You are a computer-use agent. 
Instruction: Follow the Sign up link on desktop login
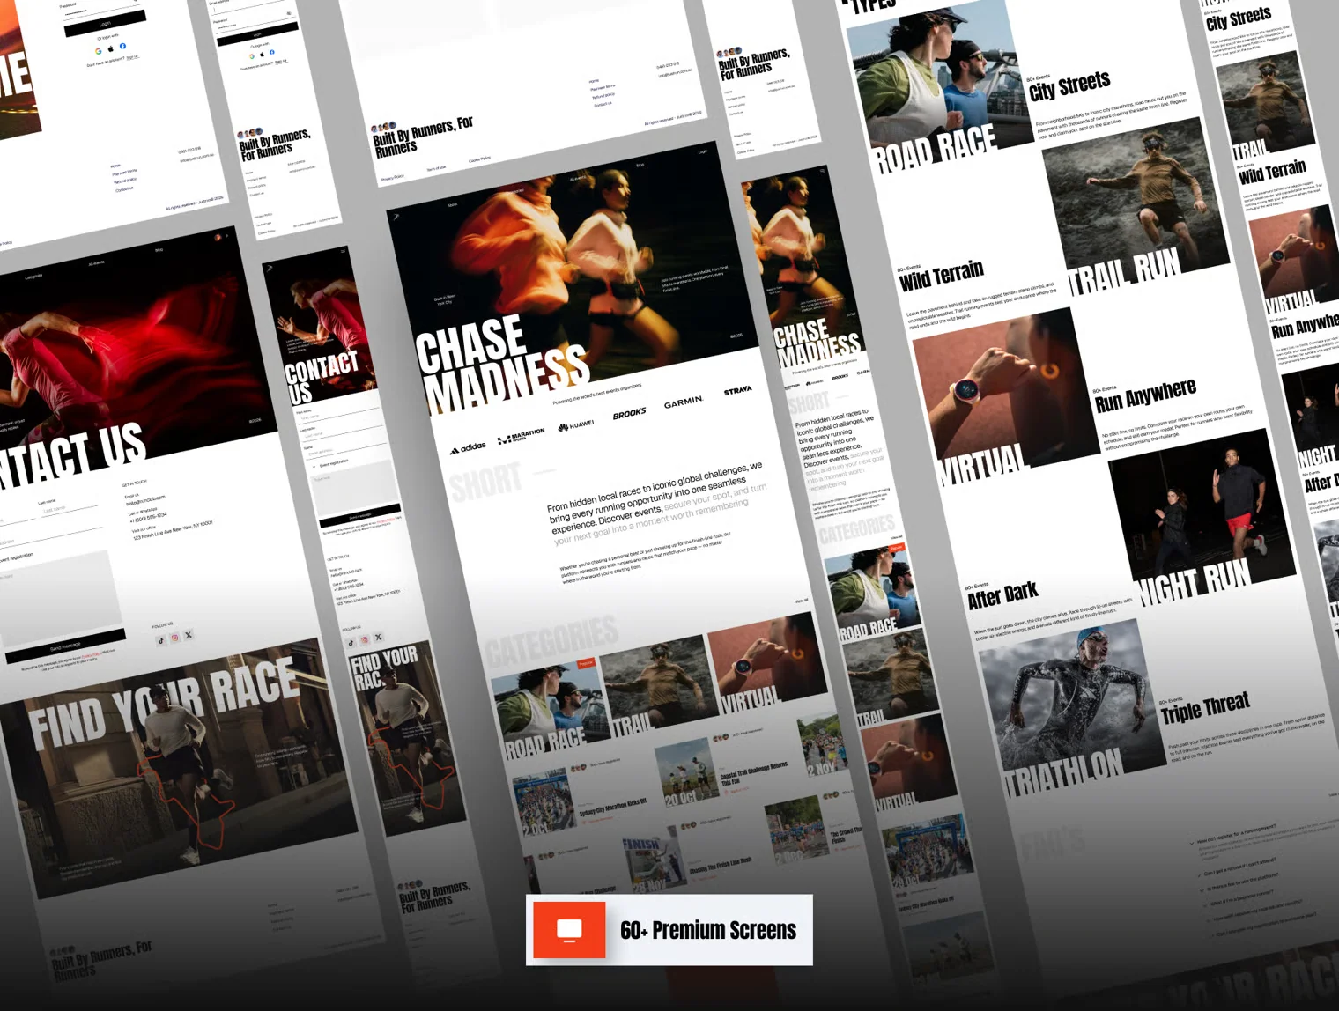[x=132, y=57]
